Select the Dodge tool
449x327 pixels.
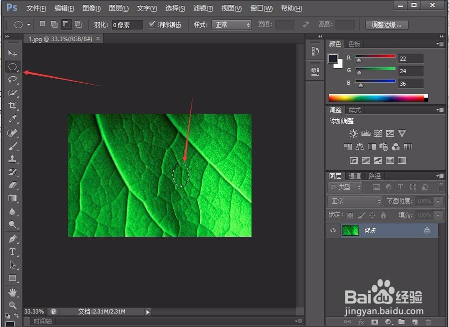pyautogui.click(x=12, y=224)
